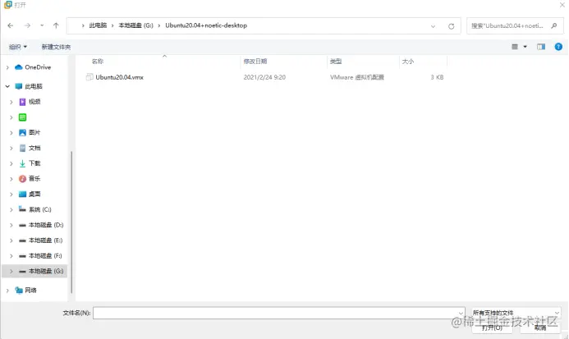Click the 3 KB size cell

437,77
